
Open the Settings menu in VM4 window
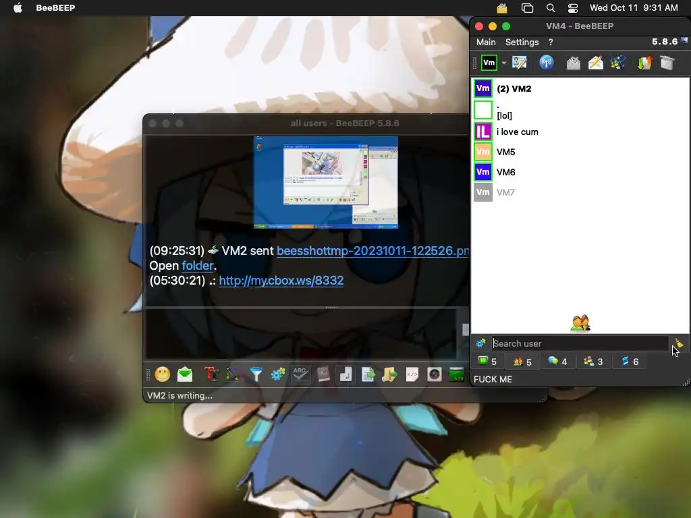point(522,42)
